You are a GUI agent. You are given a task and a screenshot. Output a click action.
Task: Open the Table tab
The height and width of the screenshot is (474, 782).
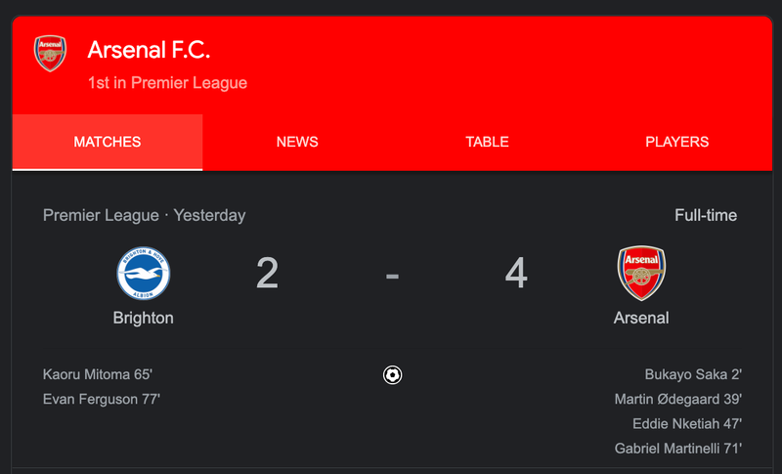coord(487,142)
